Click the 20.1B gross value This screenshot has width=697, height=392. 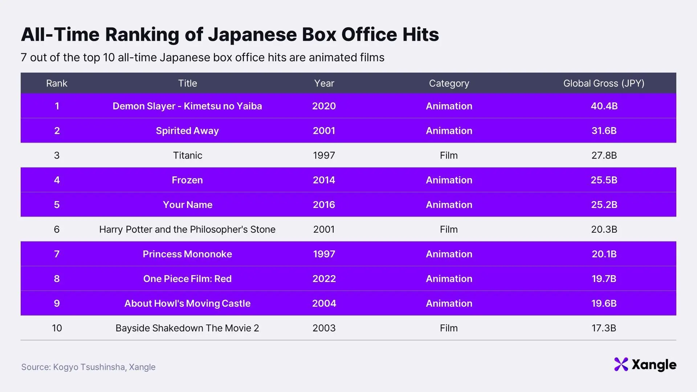coord(604,254)
